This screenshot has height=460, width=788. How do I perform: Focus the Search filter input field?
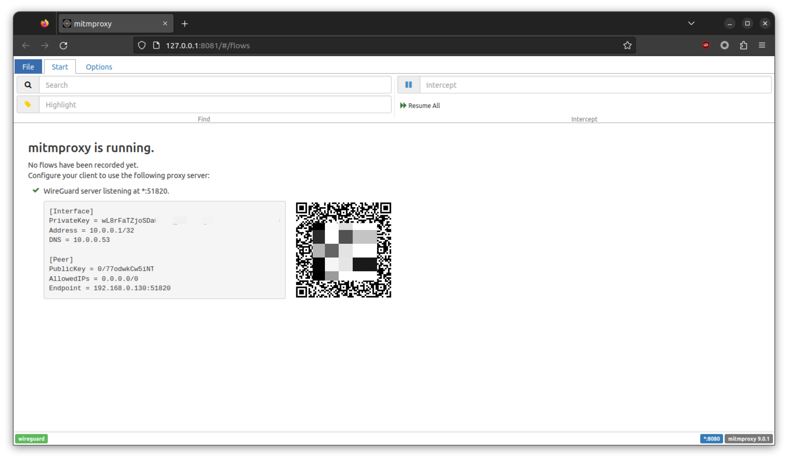pos(215,85)
